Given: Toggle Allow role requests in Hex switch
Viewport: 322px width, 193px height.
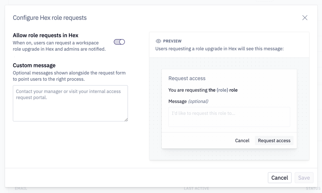Looking at the screenshot, I should pos(119,42).
